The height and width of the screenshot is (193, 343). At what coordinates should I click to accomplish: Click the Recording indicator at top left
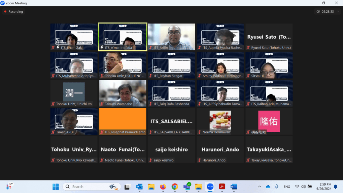(x=14, y=12)
